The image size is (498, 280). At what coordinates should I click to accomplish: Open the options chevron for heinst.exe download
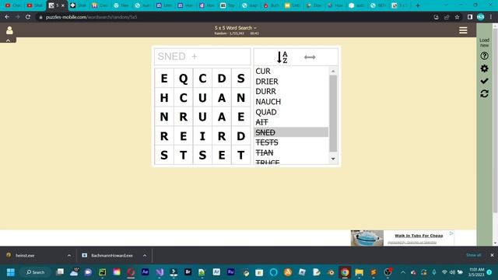tap(69, 255)
